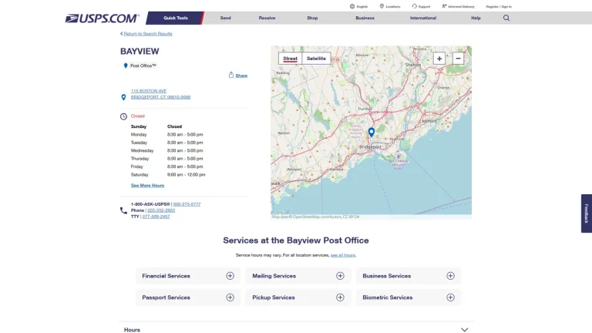This screenshot has height=333, width=592.
Task: Click the blue map location pin
Action: 371,132
